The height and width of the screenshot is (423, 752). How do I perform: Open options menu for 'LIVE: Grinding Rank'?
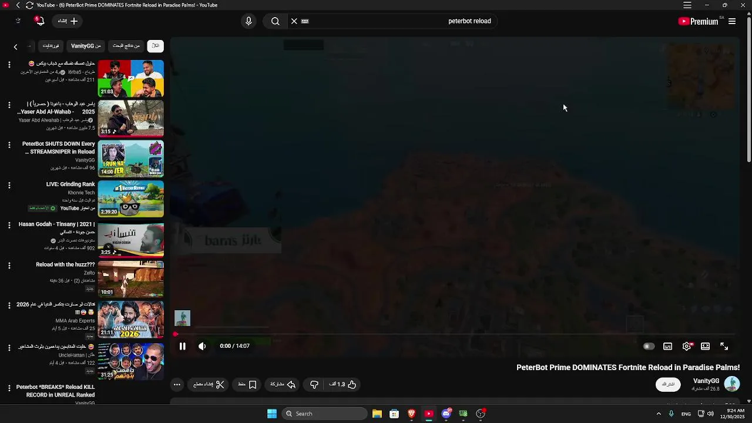click(x=9, y=185)
